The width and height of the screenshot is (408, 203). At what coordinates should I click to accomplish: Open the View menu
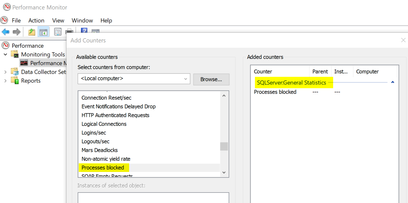58,21
